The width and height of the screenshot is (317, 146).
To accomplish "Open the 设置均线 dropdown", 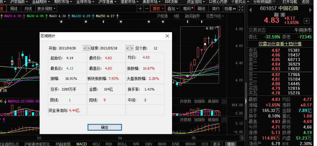I will pos(215,16).
